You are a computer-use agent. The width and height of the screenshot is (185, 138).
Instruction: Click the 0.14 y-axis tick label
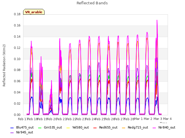[x=17, y=37]
